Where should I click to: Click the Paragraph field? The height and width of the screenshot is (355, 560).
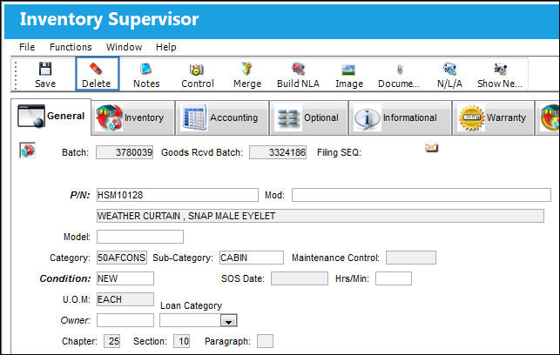point(265,341)
